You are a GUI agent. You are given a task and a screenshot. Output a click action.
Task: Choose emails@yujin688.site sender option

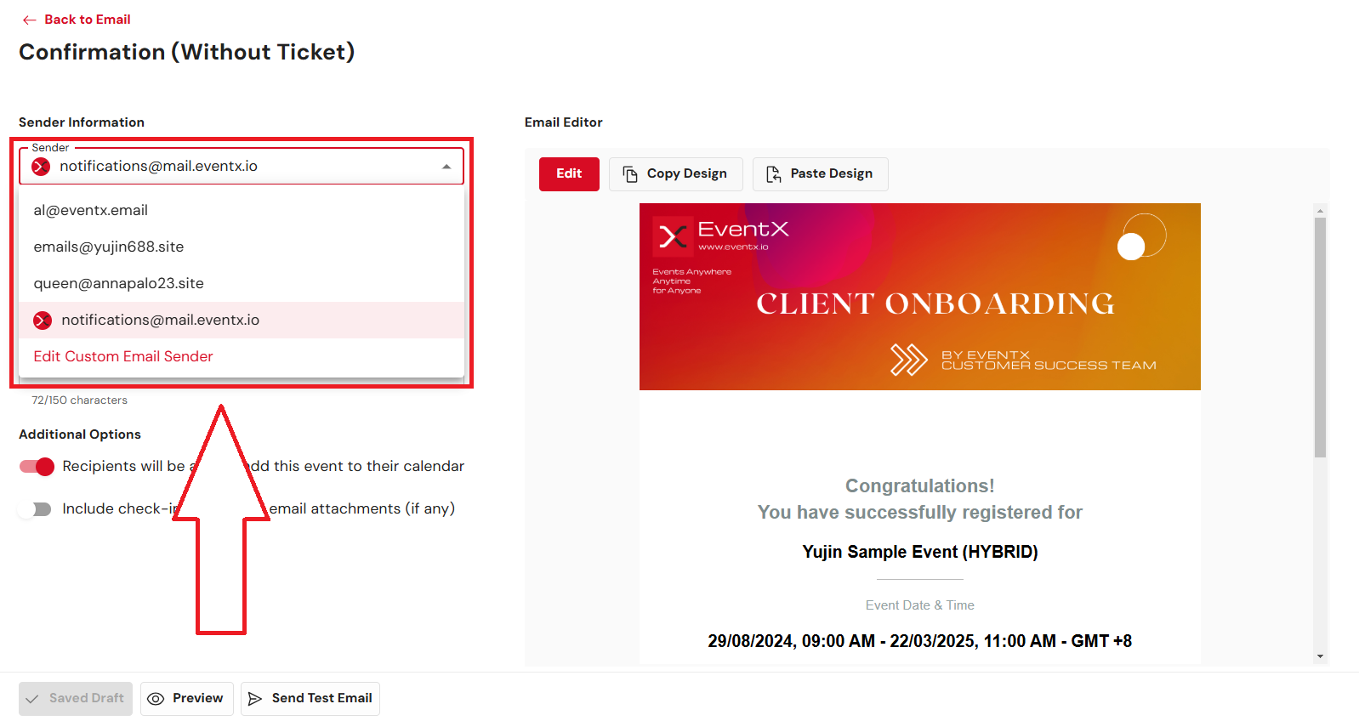[x=242, y=247]
